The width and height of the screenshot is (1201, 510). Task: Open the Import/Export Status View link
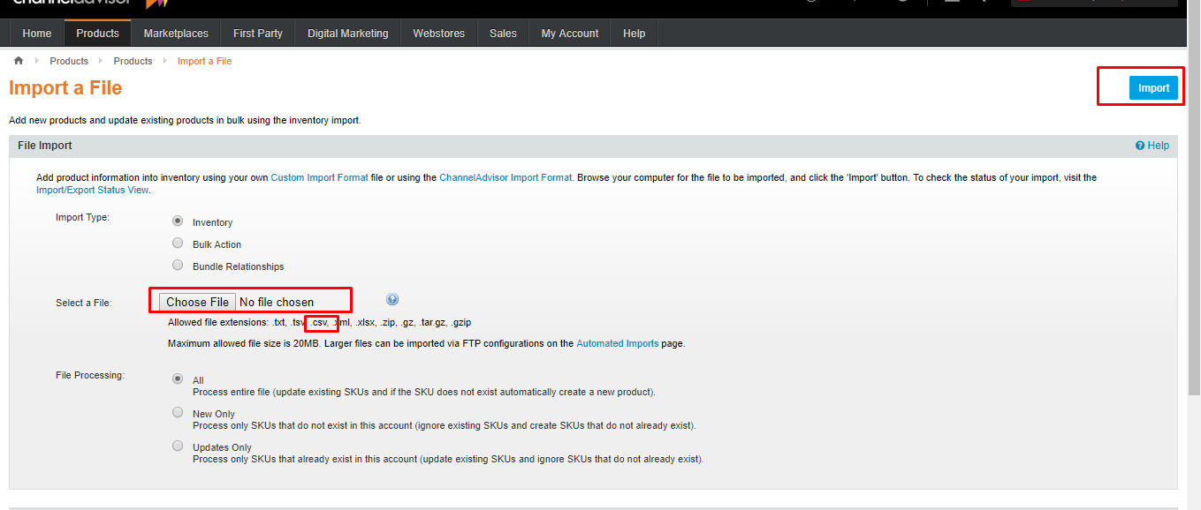coord(92,190)
